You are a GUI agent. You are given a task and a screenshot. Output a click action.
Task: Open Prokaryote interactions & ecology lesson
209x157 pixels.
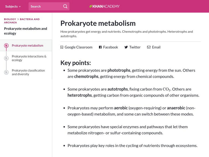click(29, 58)
